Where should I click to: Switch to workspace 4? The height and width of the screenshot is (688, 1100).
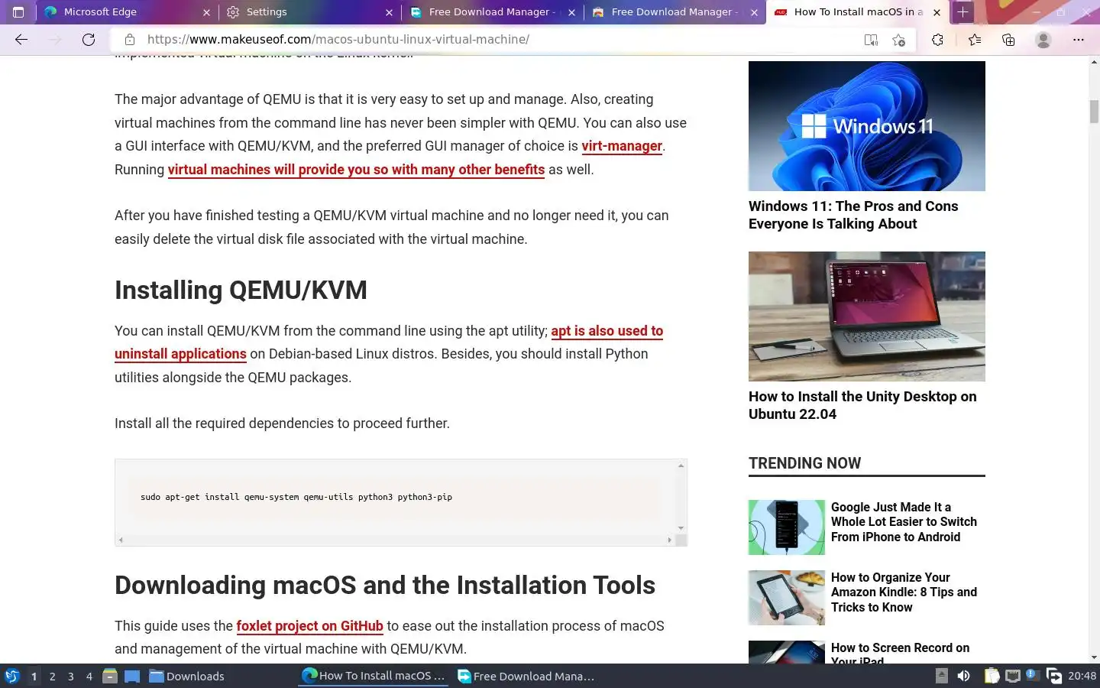click(89, 676)
